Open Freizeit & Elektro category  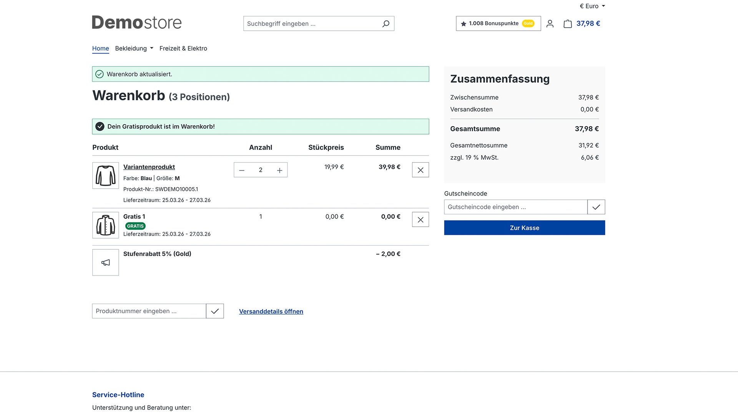point(183,48)
